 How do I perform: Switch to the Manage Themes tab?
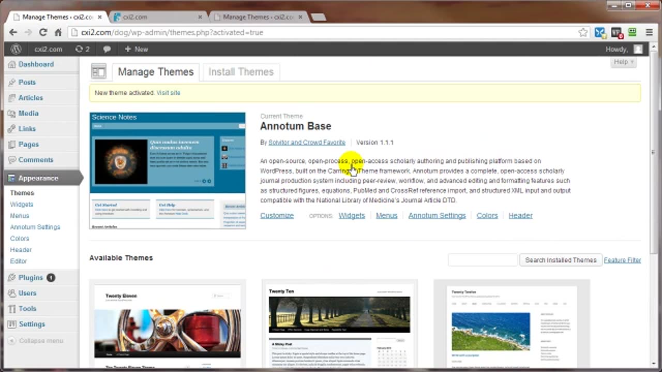[x=156, y=72]
